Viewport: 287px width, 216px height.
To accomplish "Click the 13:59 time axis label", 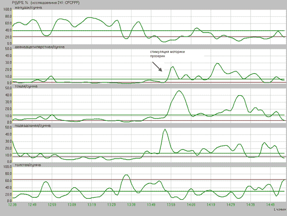I will click(x=171, y=205).
